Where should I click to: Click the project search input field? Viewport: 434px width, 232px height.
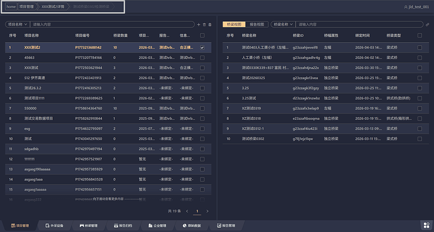coord(112,24)
